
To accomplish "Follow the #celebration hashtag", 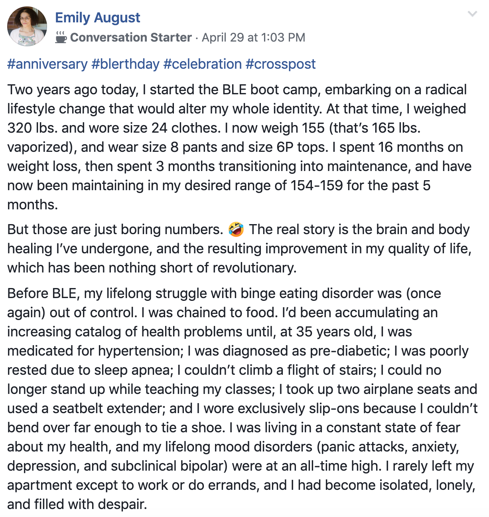I will point(203,64).
